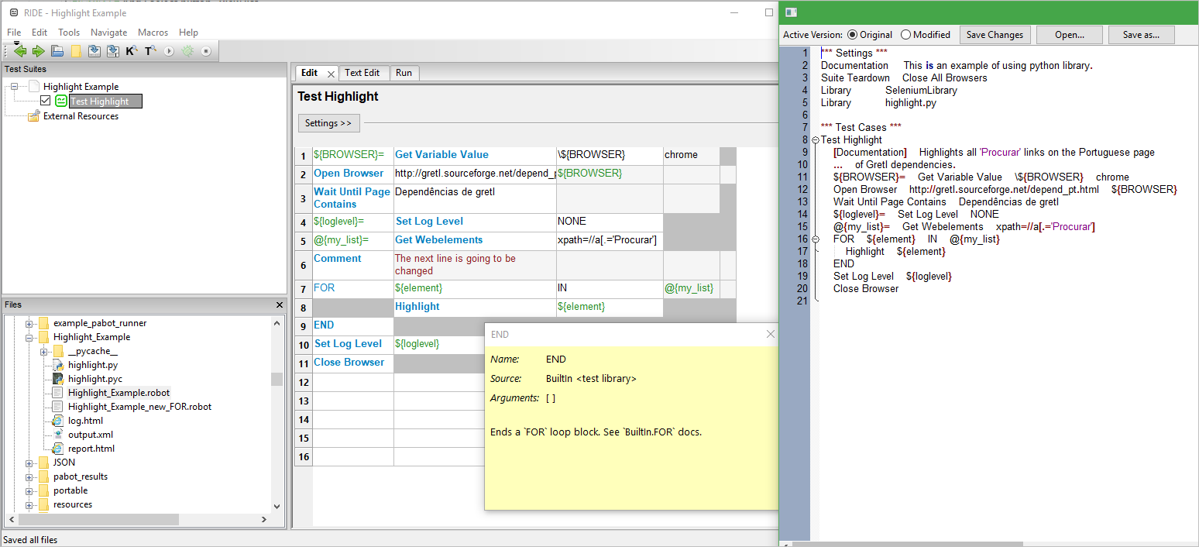Search tests using the T magnifier icon
The height and width of the screenshot is (547, 1199).
point(150,51)
